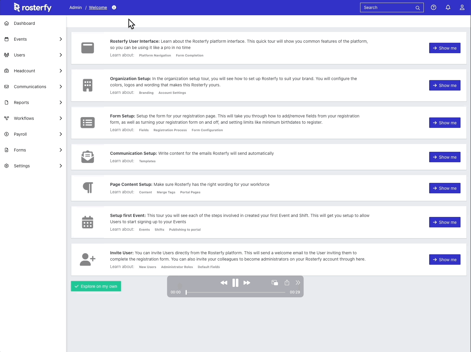471x352 pixels.
Task: Click the Payroll dollar icon
Action: [7, 134]
